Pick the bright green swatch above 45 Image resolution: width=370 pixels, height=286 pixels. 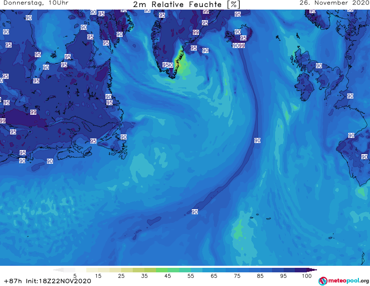point(162,270)
